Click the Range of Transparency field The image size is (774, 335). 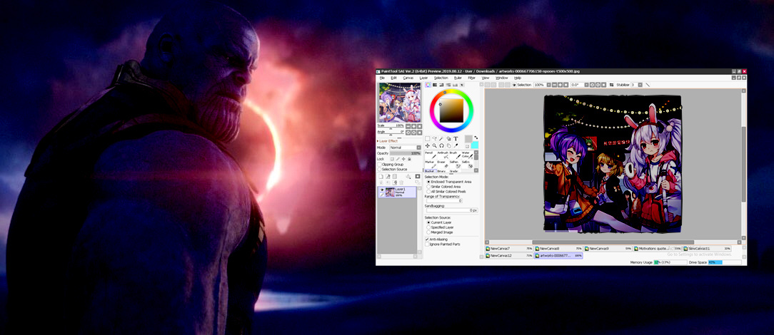[x=444, y=200]
